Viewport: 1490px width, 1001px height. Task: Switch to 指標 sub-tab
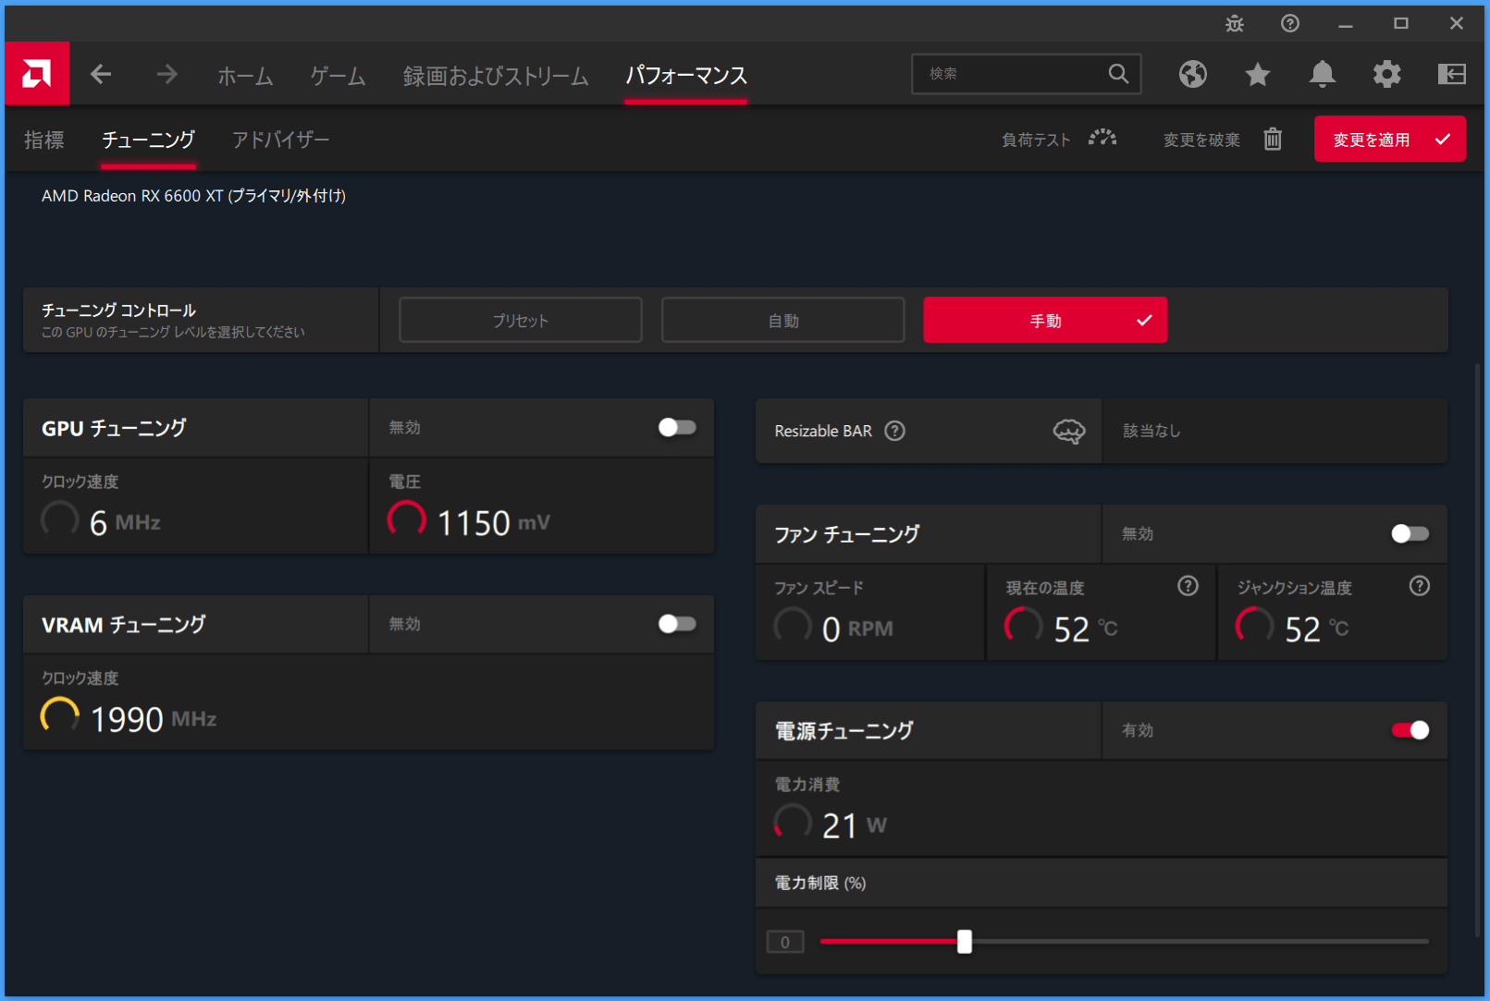click(x=44, y=140)
